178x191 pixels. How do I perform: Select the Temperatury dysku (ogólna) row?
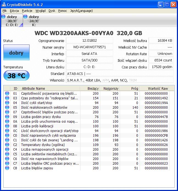87,145
